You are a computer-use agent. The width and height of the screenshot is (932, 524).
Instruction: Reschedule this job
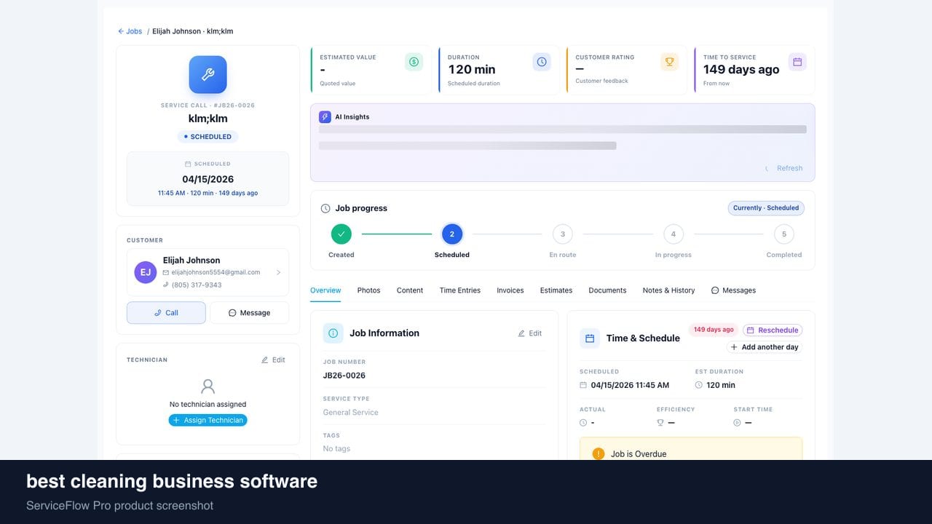773,330
